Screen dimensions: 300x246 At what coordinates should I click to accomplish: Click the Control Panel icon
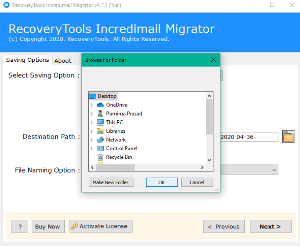coord(100,149)
